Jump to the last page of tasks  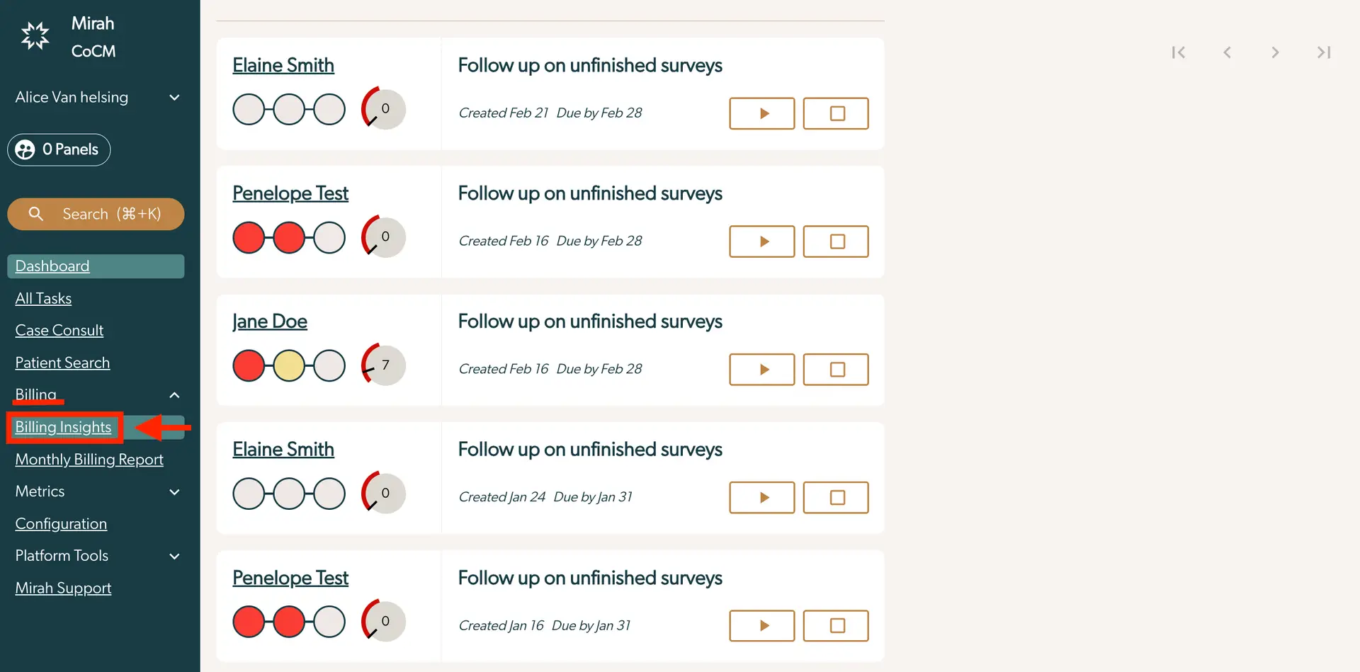click(x=1323, y=52)
